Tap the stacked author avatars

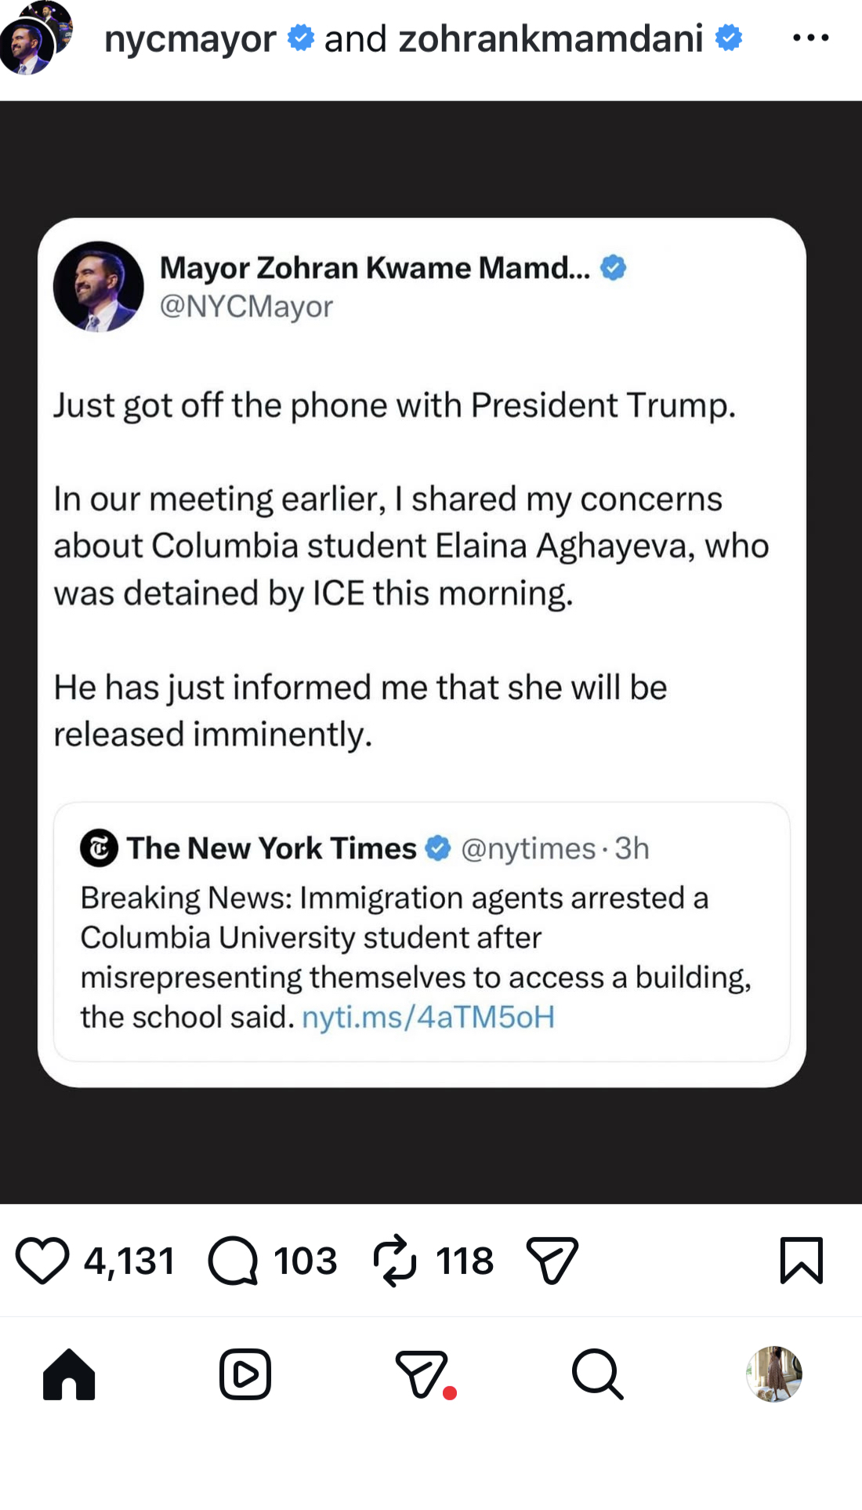[35, 38]
